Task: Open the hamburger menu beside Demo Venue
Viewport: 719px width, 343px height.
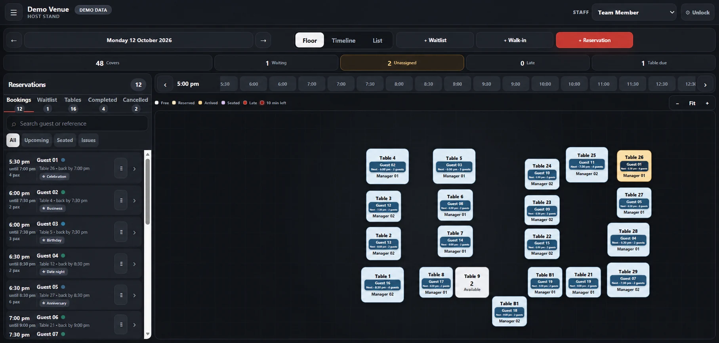Action: (x=13, y=12)
